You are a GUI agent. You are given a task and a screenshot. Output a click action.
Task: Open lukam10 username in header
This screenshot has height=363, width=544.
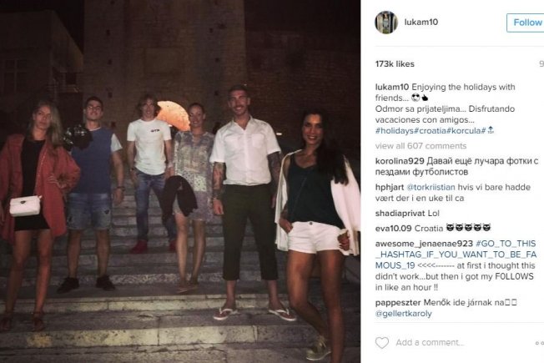tap(421, 22)
